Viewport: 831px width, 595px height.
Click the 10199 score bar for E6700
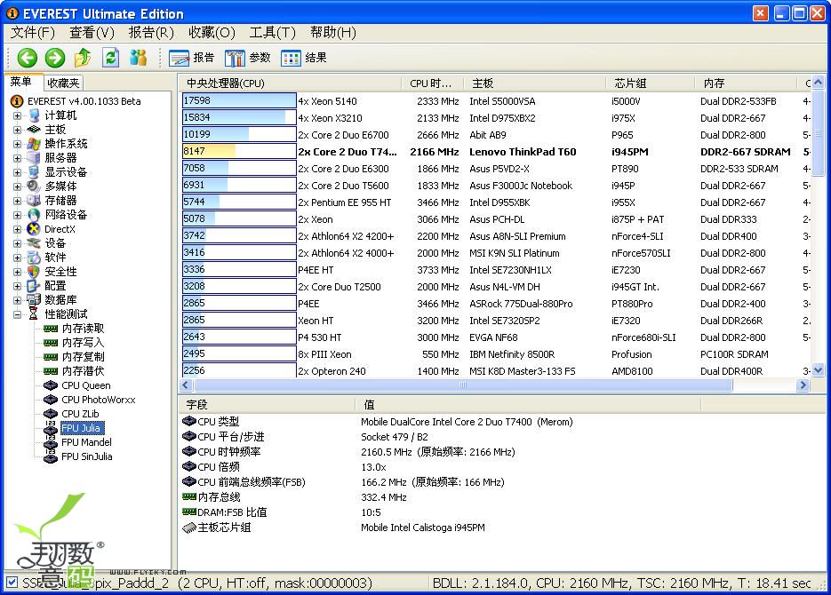(x=239, y=134)
